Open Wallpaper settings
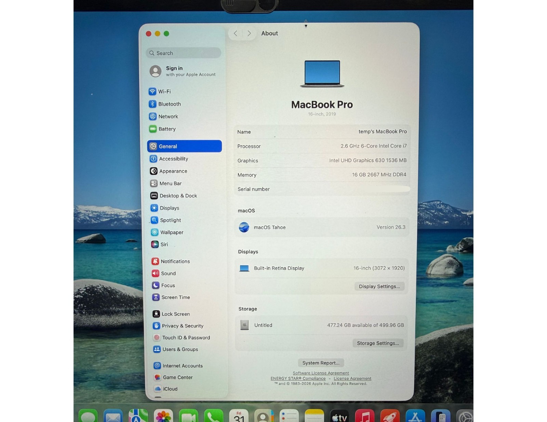 (168, 233)
